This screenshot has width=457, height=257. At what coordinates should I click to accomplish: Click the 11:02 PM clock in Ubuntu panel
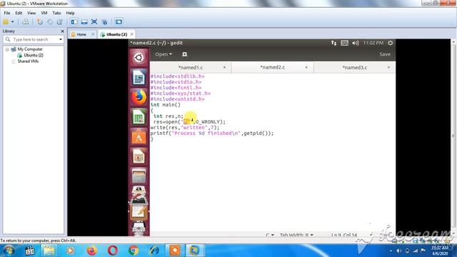373,43
